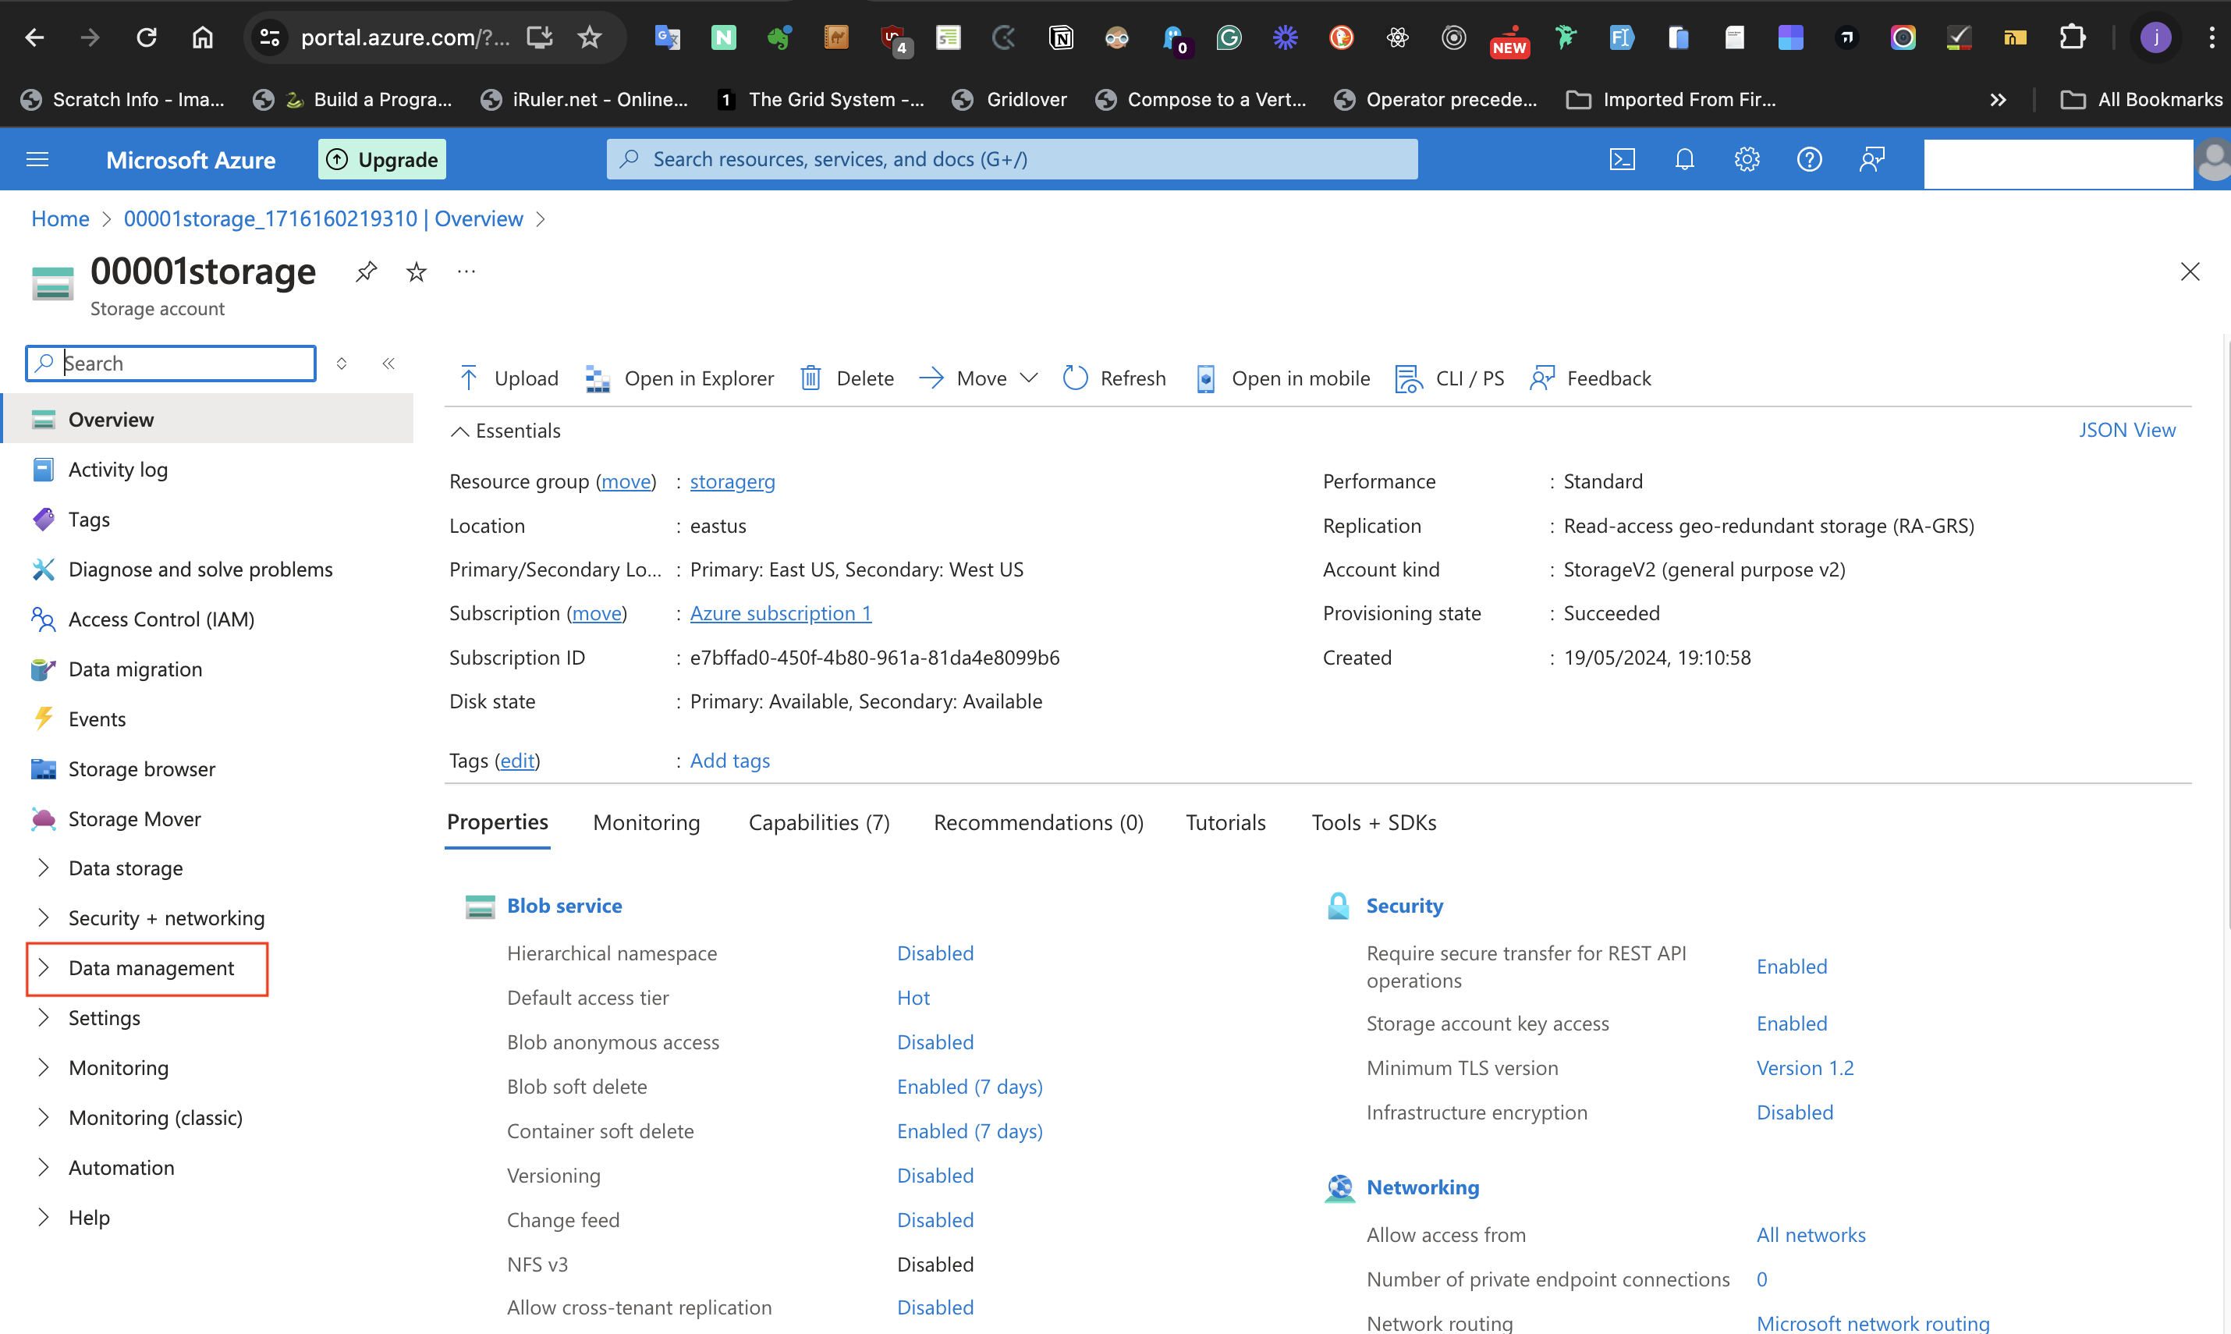This screenshot has height=1334, width=2231.
Task: Add storage account to favorites star
Action: click(x=417, y=271)
